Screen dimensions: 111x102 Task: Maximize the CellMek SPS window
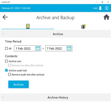click(102, 2)
